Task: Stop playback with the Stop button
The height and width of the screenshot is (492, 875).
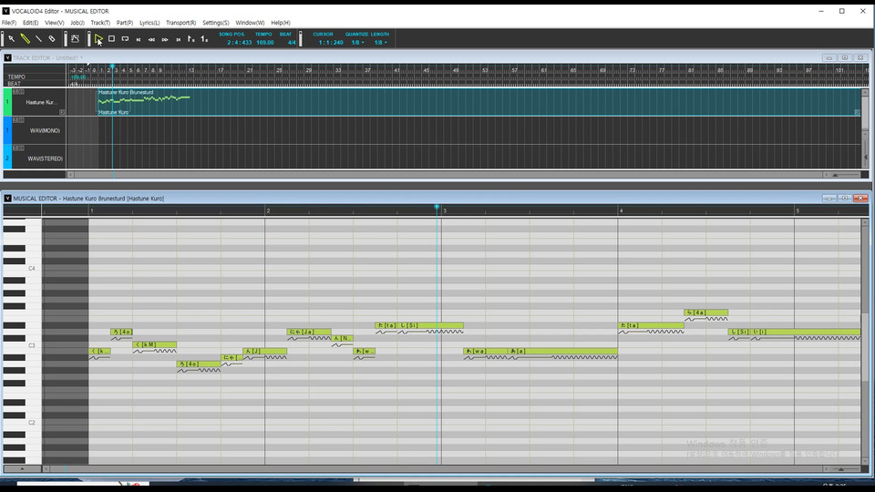Action: point(111,39)
